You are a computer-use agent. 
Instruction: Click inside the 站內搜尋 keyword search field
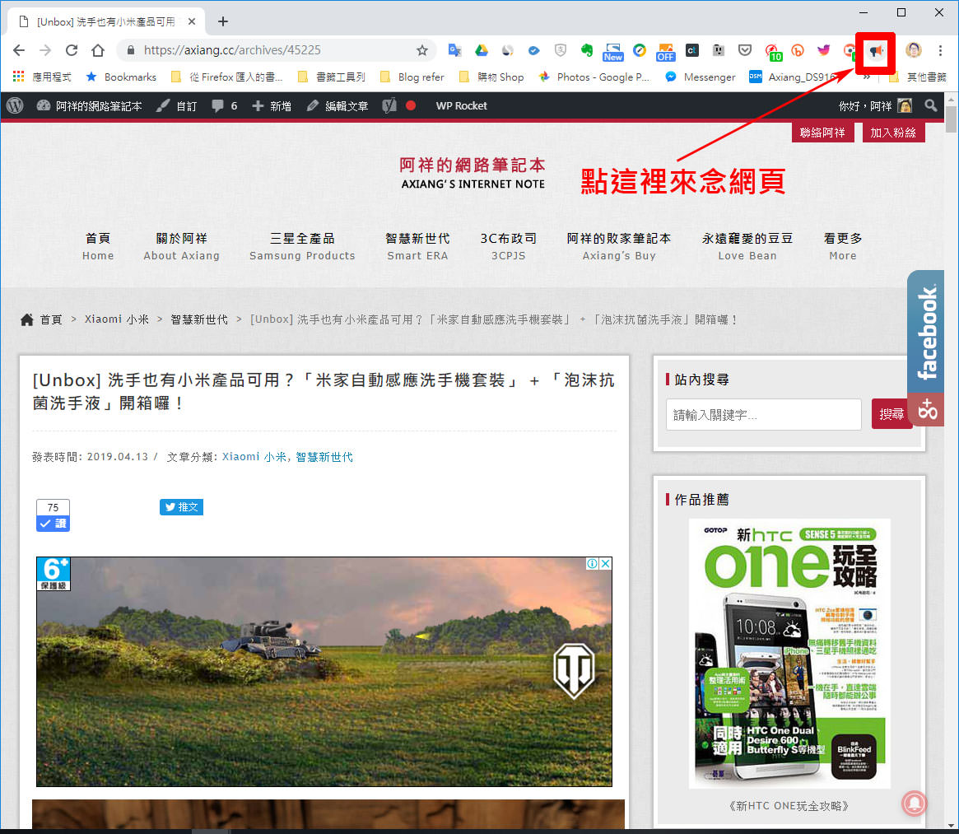(x=763, y=414)
